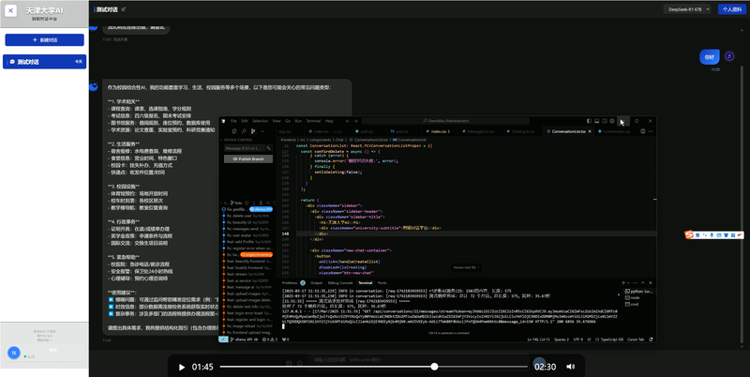Open the Selection menu in VS Code
Screen dimensions: 750x377
(261, 121)
